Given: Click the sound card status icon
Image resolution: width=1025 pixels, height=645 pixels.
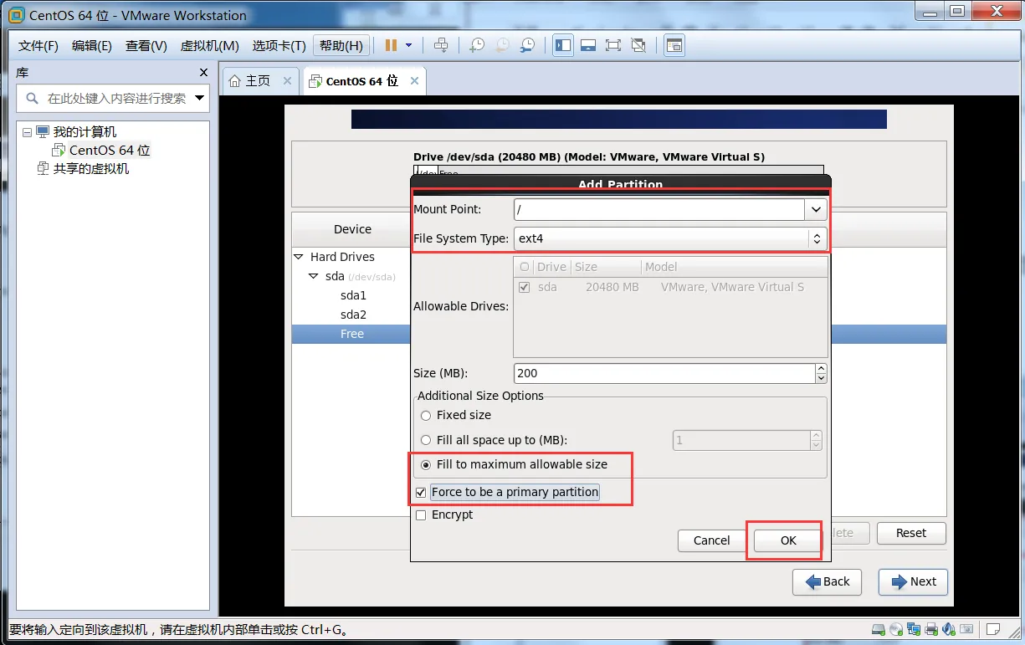Looking at the screenshot, I should coord(949,629).
